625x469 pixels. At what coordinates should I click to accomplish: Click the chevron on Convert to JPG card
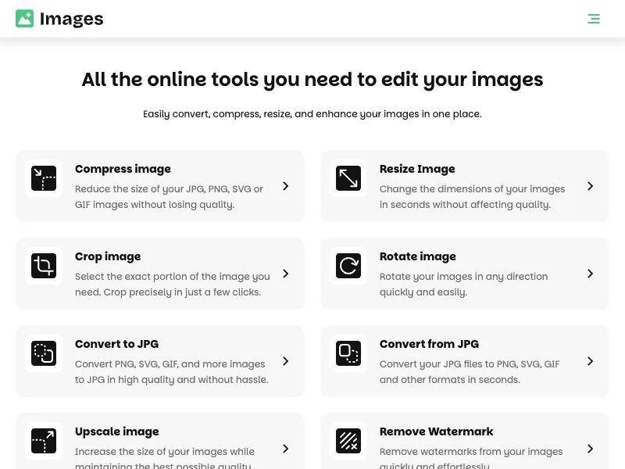coord(285,361)
